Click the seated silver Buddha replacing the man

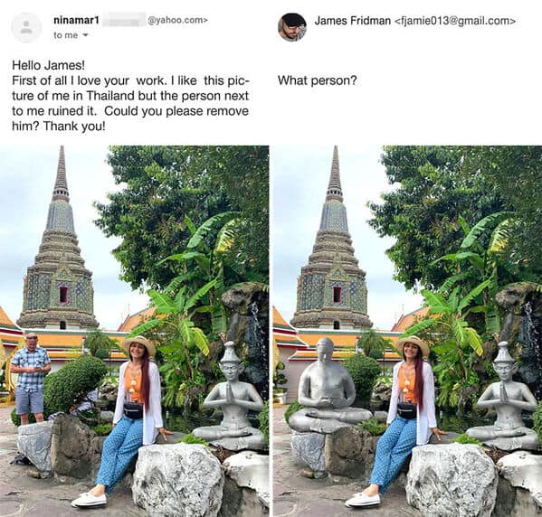(x=326, y=386)
